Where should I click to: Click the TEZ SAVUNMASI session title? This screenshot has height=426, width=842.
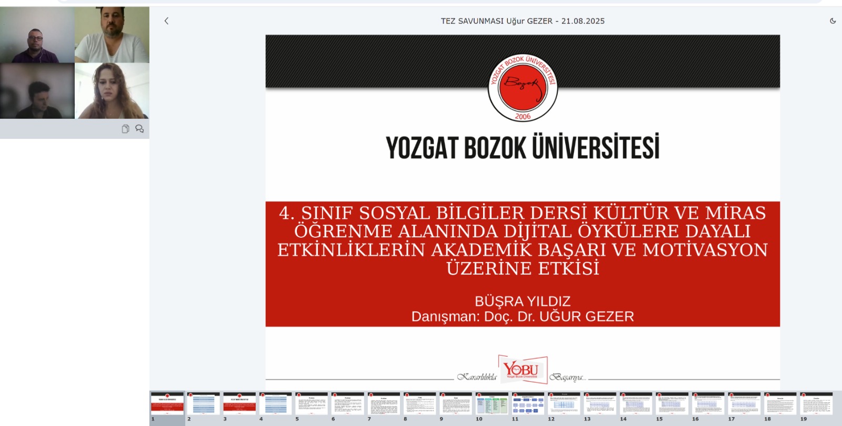click(x=523, y=21)
